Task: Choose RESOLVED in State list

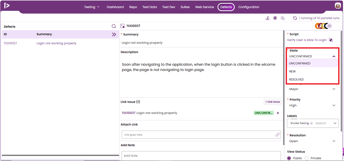Action: point(312,79)
